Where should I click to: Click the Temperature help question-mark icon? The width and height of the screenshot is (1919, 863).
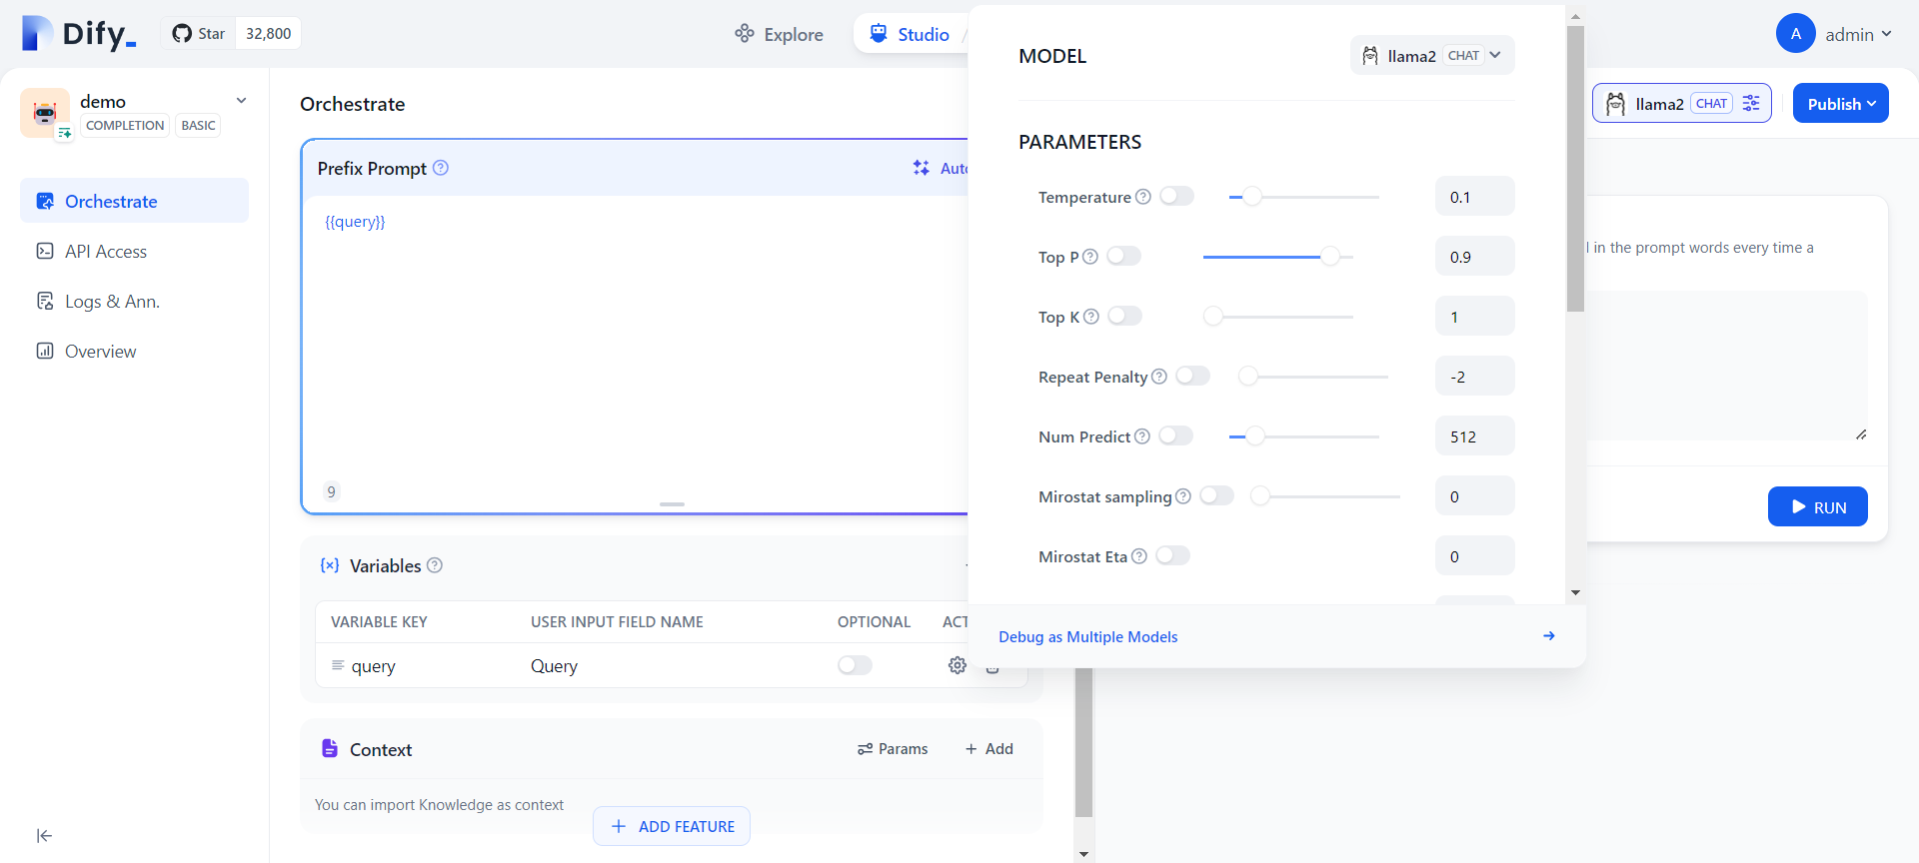pos(1143,197)
